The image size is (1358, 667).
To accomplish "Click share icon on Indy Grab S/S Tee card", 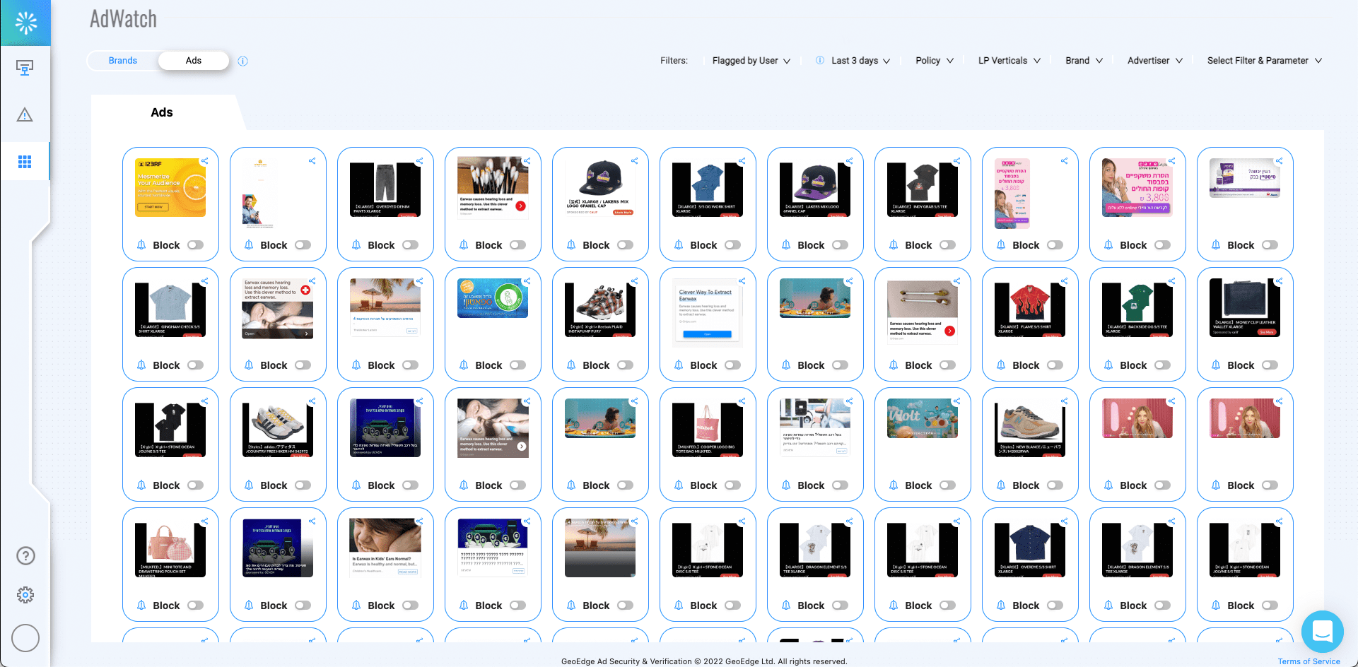I will click(956, 161).
